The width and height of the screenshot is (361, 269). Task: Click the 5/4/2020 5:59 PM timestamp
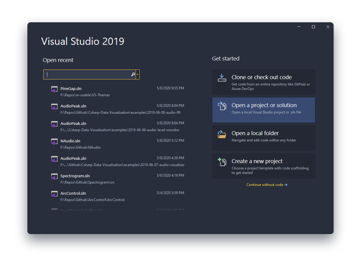tap(170, 193)
